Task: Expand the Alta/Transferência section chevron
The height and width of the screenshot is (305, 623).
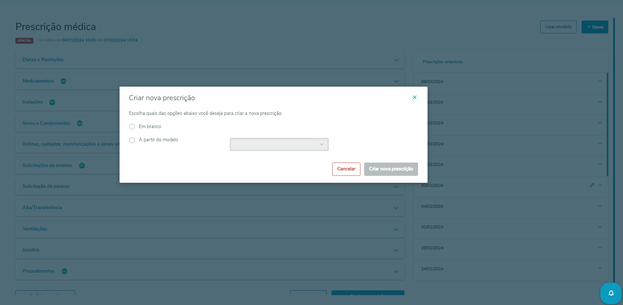Action: click(x=396, y=208)
